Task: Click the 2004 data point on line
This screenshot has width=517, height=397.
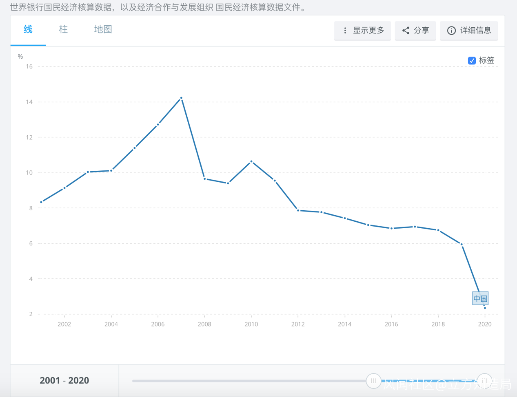Action: pos(111,170)
